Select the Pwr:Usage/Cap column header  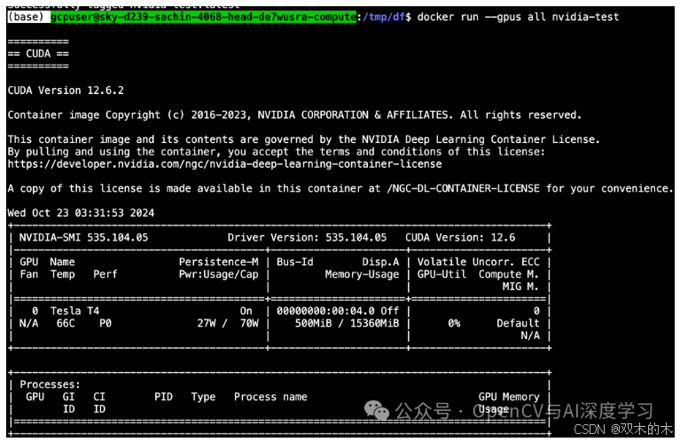pos(219,274)
